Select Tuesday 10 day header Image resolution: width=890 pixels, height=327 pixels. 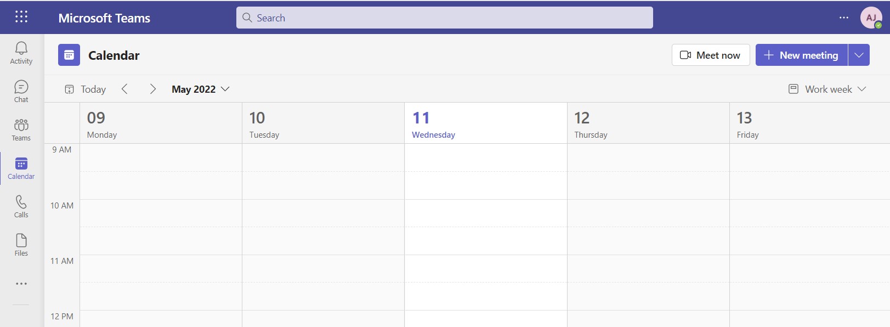click(x=323, y=123)
